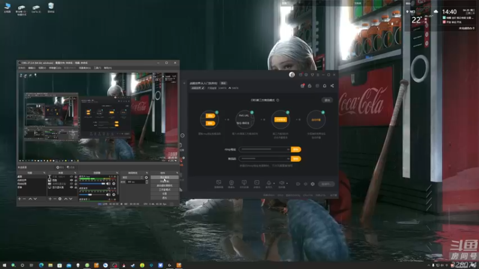
Task: Open Microsoft Edge from the taskbar
Action: (41, 265)
